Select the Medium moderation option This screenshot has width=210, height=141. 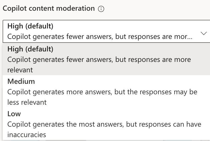pos(106,91)
